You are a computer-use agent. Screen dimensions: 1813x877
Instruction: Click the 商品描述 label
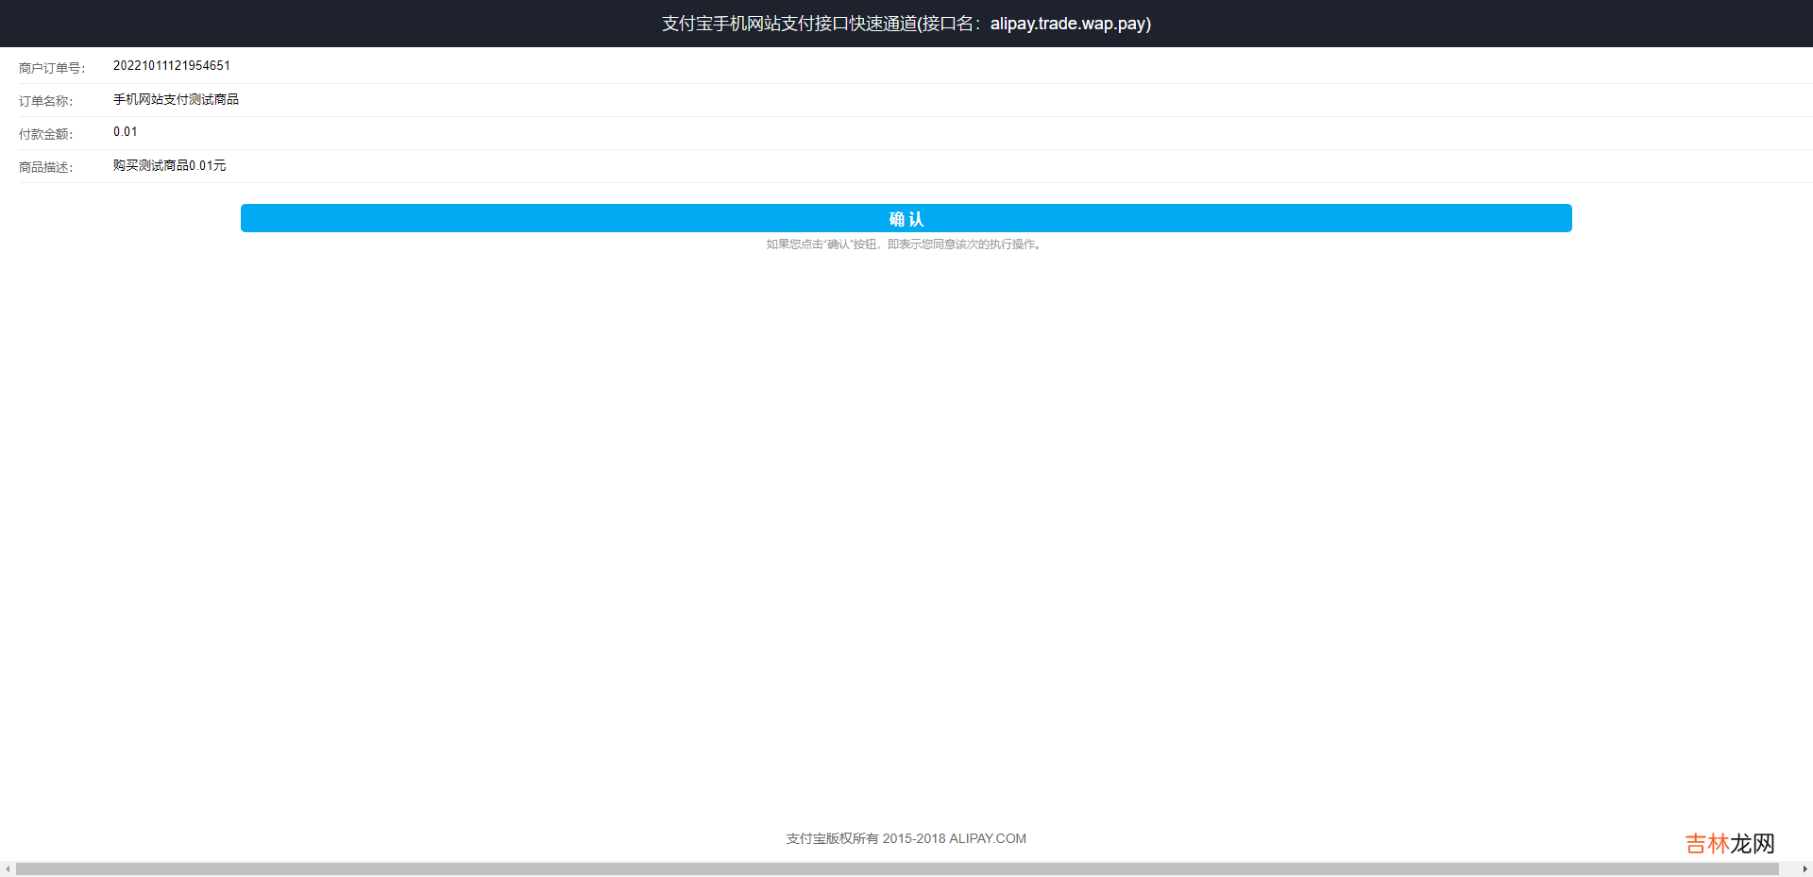pos(45,167)
